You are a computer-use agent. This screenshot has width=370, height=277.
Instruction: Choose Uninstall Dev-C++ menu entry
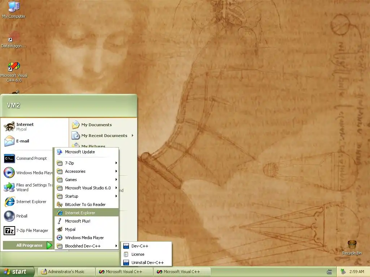click(146, 263)
